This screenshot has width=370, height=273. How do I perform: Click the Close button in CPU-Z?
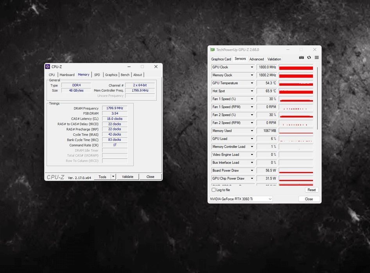pos(150,177)
